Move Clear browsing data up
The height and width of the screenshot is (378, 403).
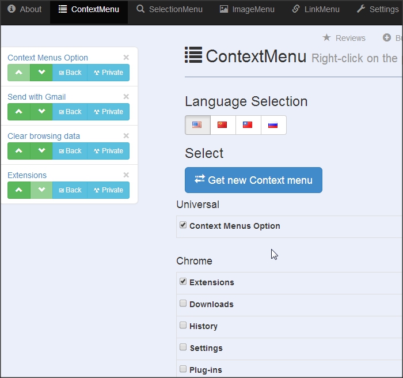(19, 151)
